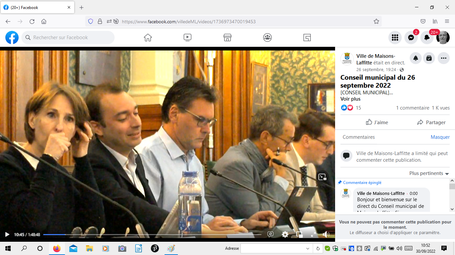This screenshot has height=255, width=455.
Task: Open the Adresse dropdown in taskbar
Action: pyautogui.click(x=308, y=248)
